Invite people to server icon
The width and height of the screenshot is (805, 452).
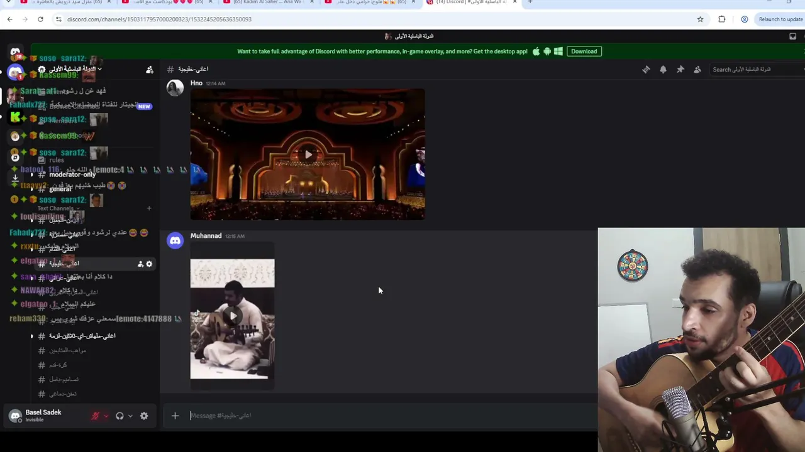(x=150, y=70)
